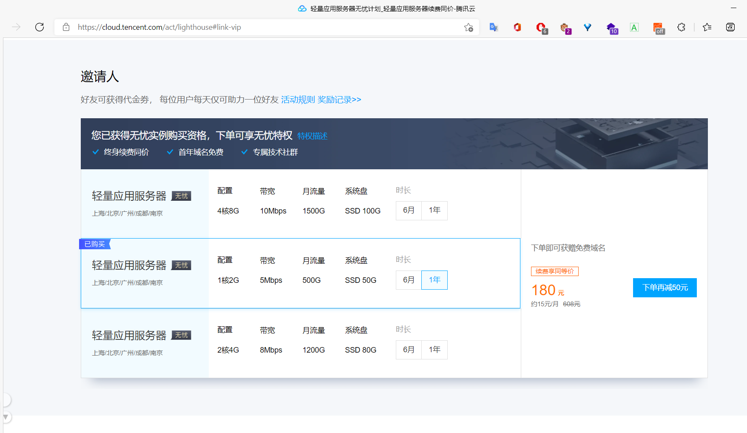
Task: Click the 8Mbps bandwidth value
Action: click(271, 350)
